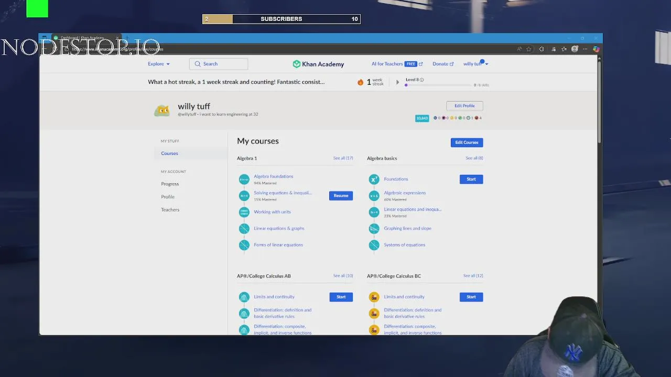The image size is (671, 377).
Task: Click Calculus BC Limits and continuity icon
Action: pos(374,297)
